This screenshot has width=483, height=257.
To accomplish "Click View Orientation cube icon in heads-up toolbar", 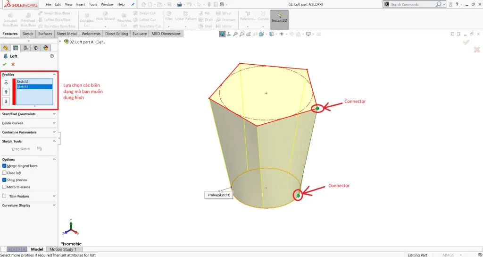I will coord(222,34).
